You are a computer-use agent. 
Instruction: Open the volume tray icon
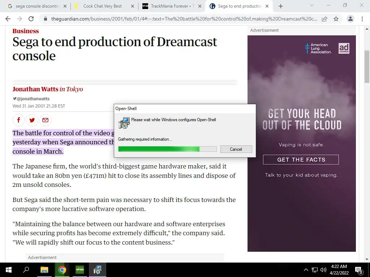coord(323,270)
